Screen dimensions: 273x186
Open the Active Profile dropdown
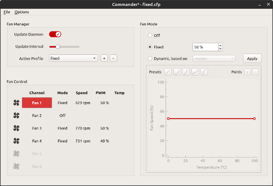[73, 58]
